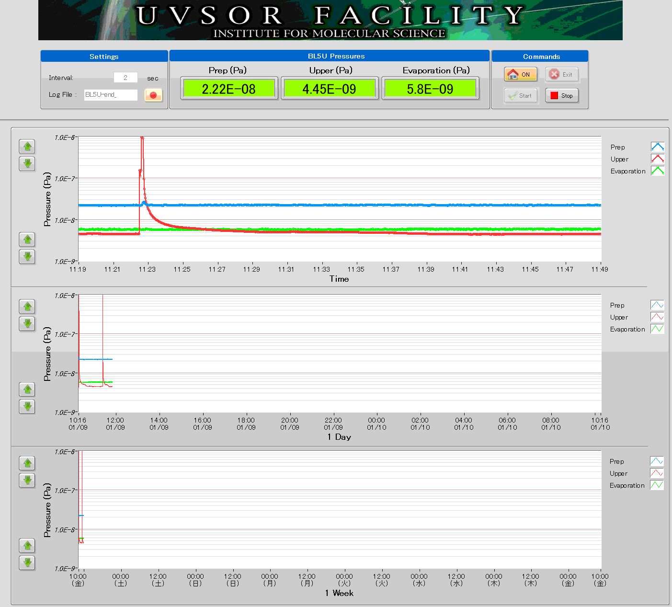Click Prep legend swatch in Time chart

[x=657, y=147]
